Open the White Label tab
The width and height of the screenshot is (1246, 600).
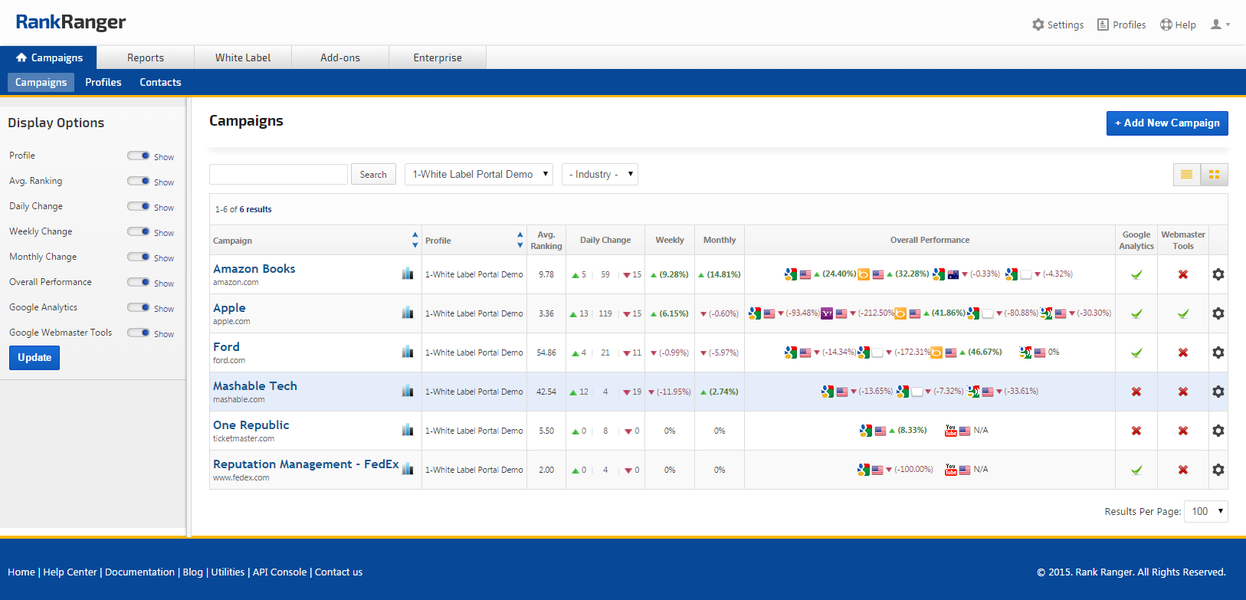(x=243, y=57)
